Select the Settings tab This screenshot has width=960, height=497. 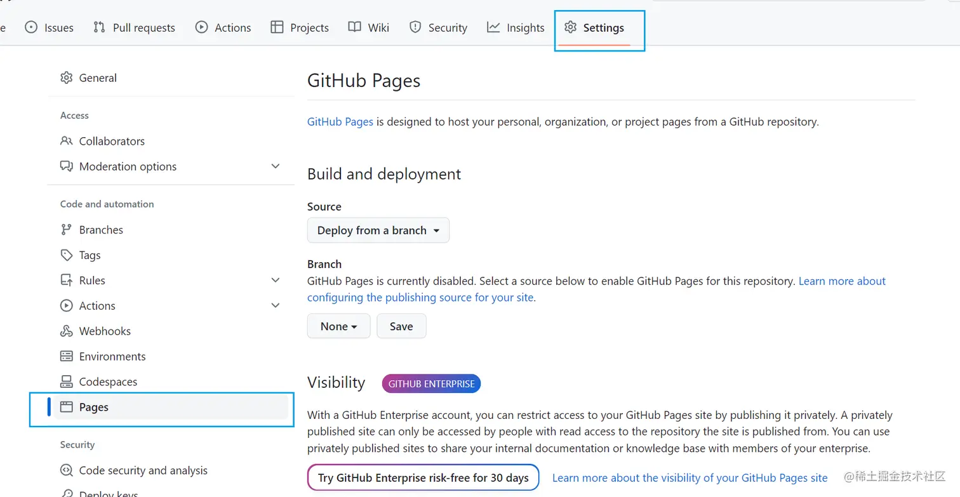pyautogui.click(x=594, y=27)
